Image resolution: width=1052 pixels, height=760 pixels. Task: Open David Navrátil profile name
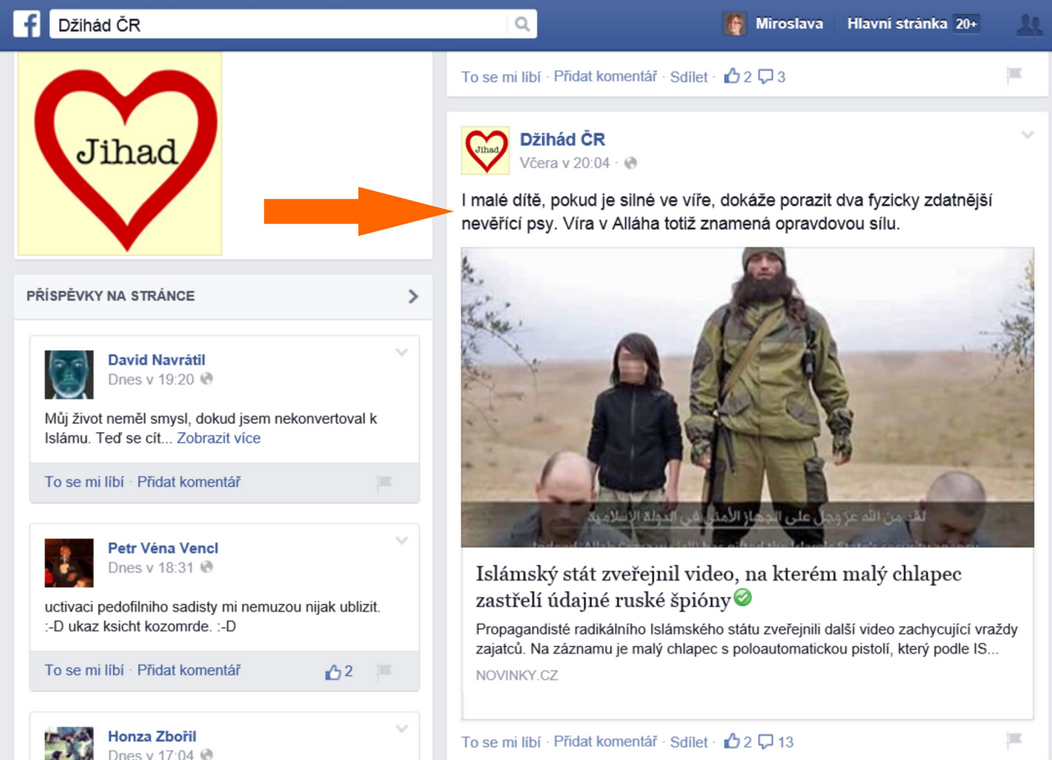pos(157,360)
